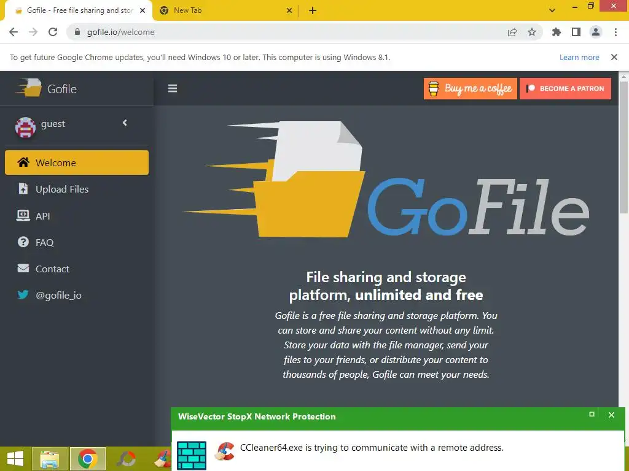The width and height of the screenshot is (629, 471).
Task: Open the Extensions puzzle icon
Action: tap(557, 32)
